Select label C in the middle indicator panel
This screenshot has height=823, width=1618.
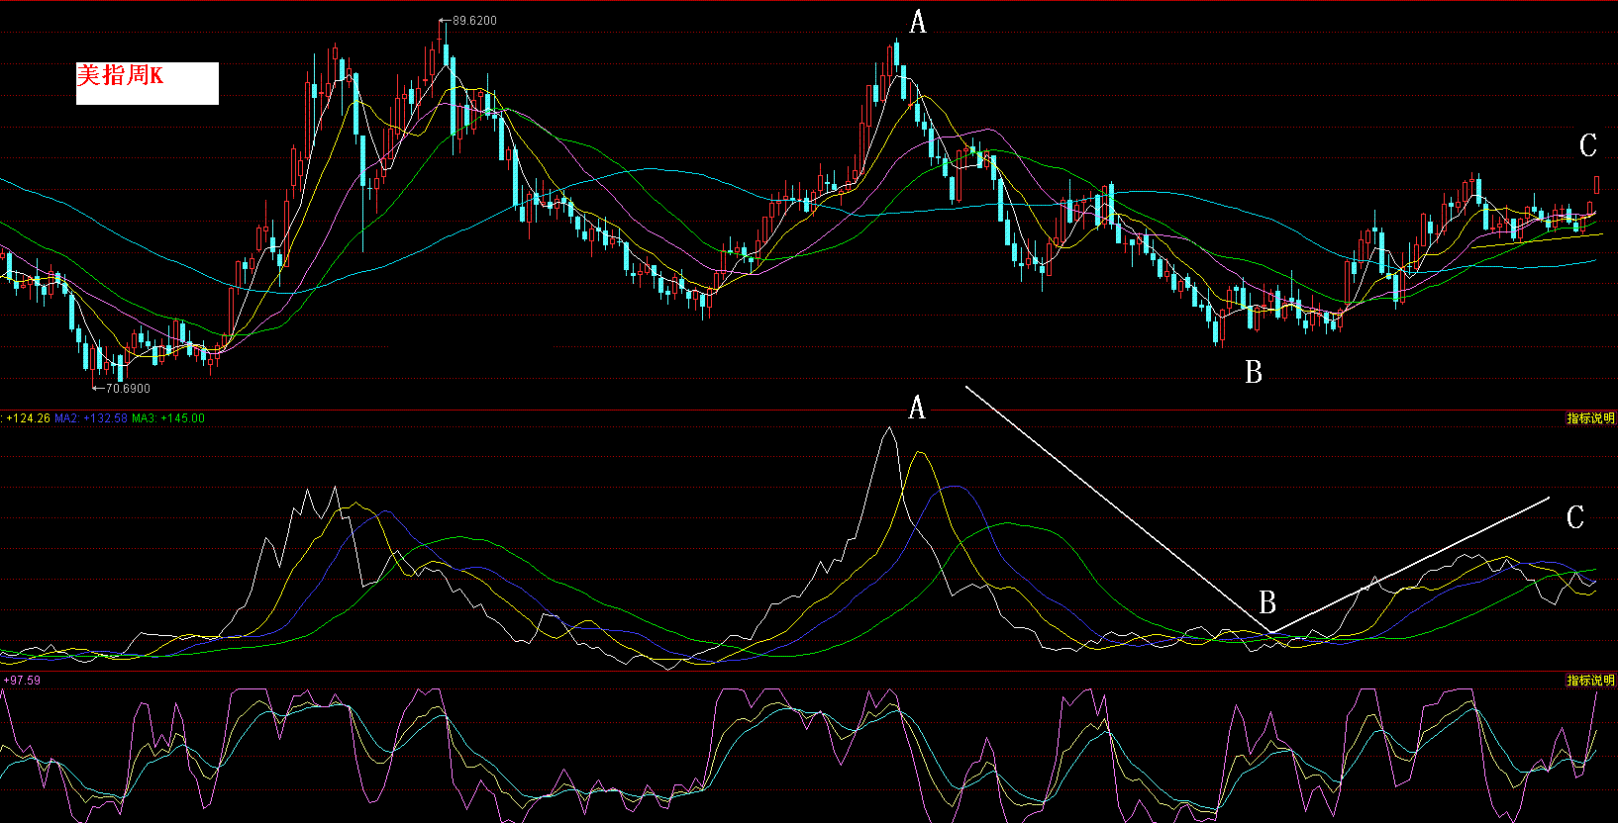[1575, 517]
